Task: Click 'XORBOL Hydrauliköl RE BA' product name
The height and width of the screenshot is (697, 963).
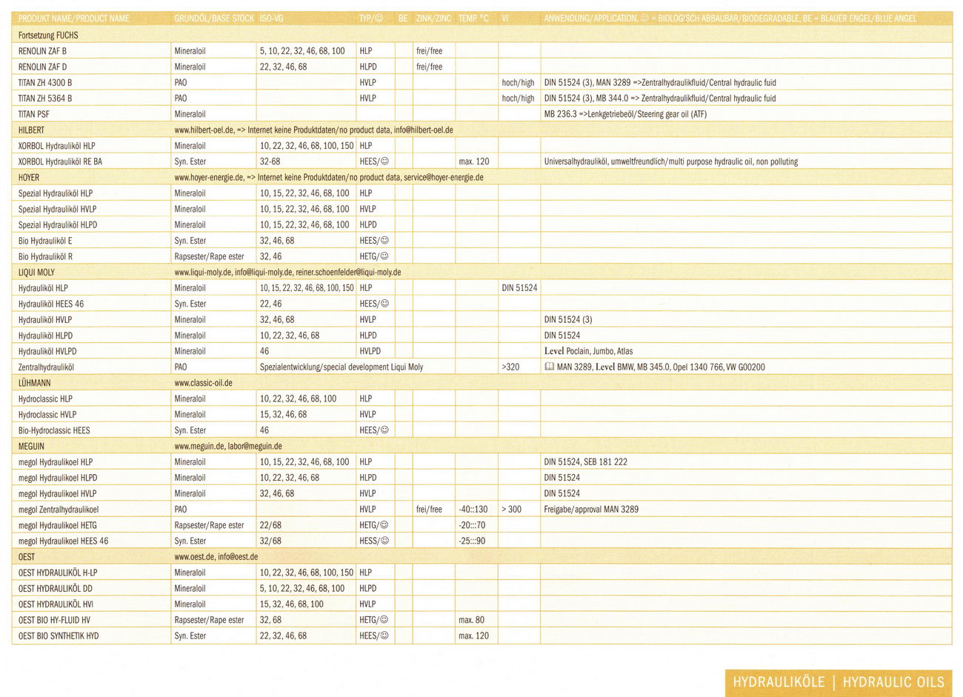Action: tap(60, 161)
